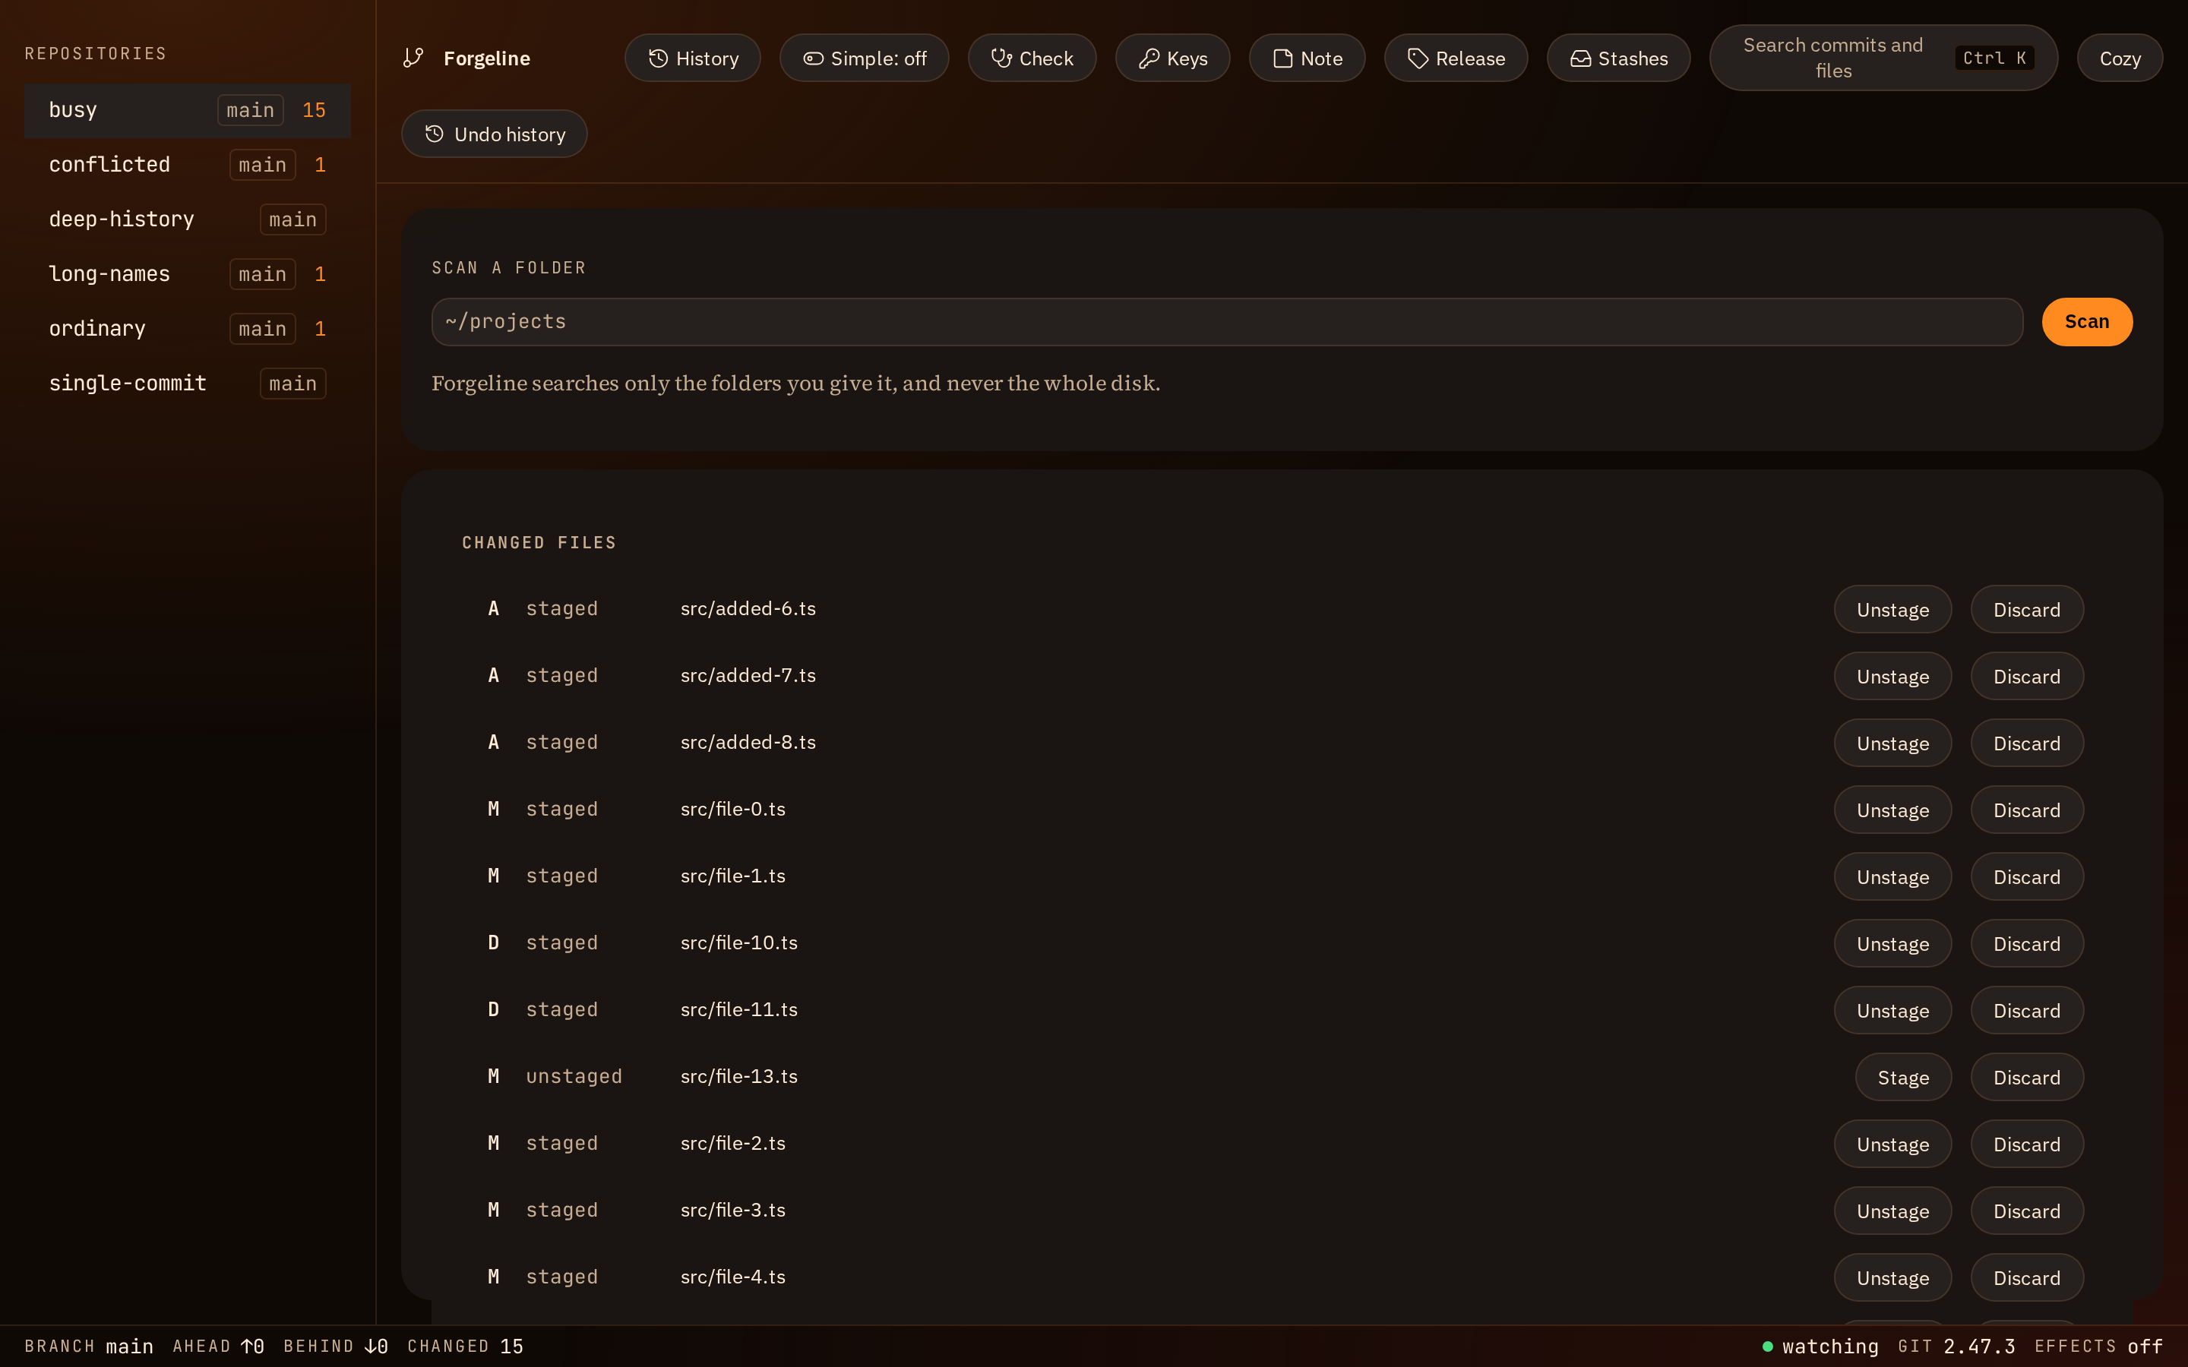Viewport: 2188px width, 1367px height.
Task: Click the tag icon on Release
Action: tap(1418, 58)
